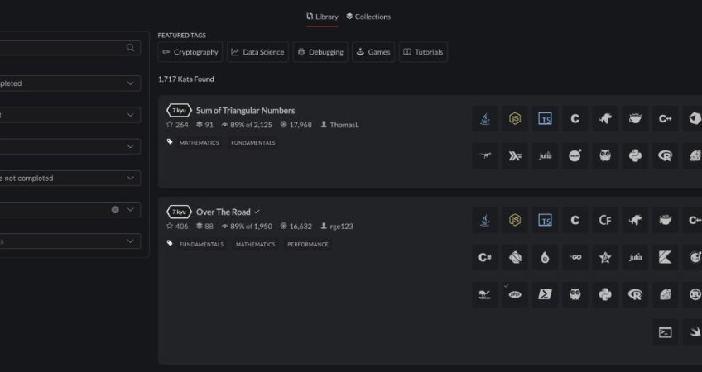This screenshot has width=702, height=372.
Task: Select Kotlin icon for Over The Road kata
Action: 665,257
